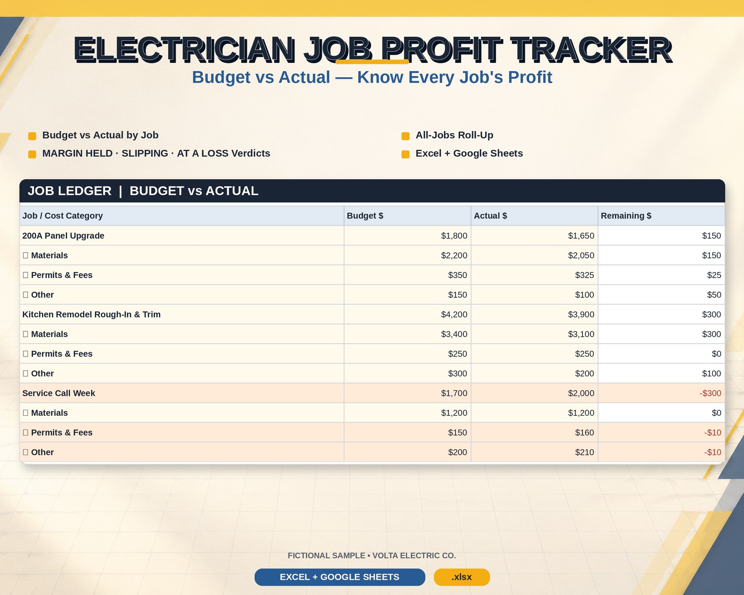Click the MARGIN HELD · SLIPPING · AT A LOSS Verdicts text
The height and width of the screenshot is (595, 744).
[x=156, y=154]
